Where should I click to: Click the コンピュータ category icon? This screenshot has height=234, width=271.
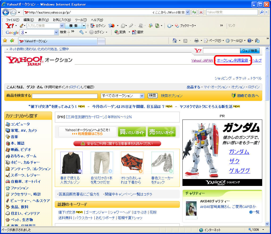point(8,124)
